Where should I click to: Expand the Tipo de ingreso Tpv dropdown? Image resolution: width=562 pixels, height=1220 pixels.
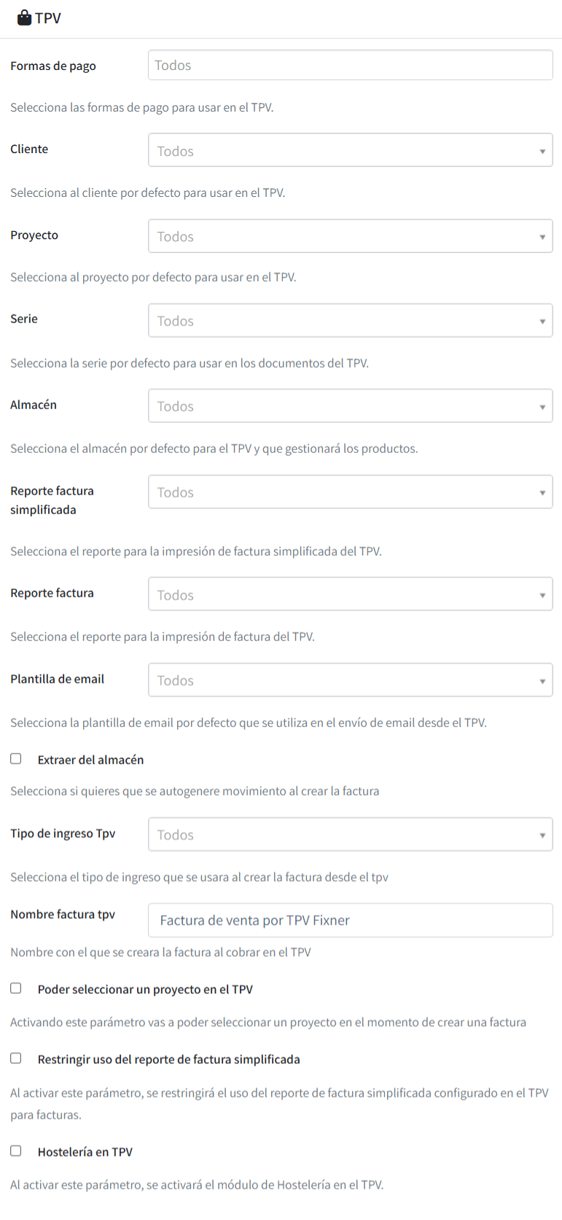tap(351, 834)
